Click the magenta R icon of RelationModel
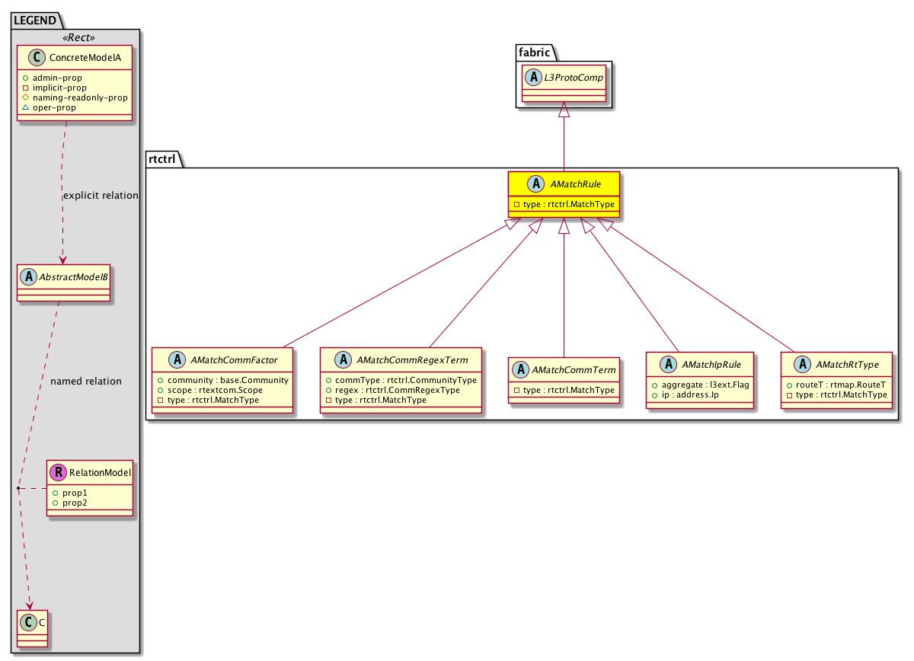 click(x=58, y=472)
